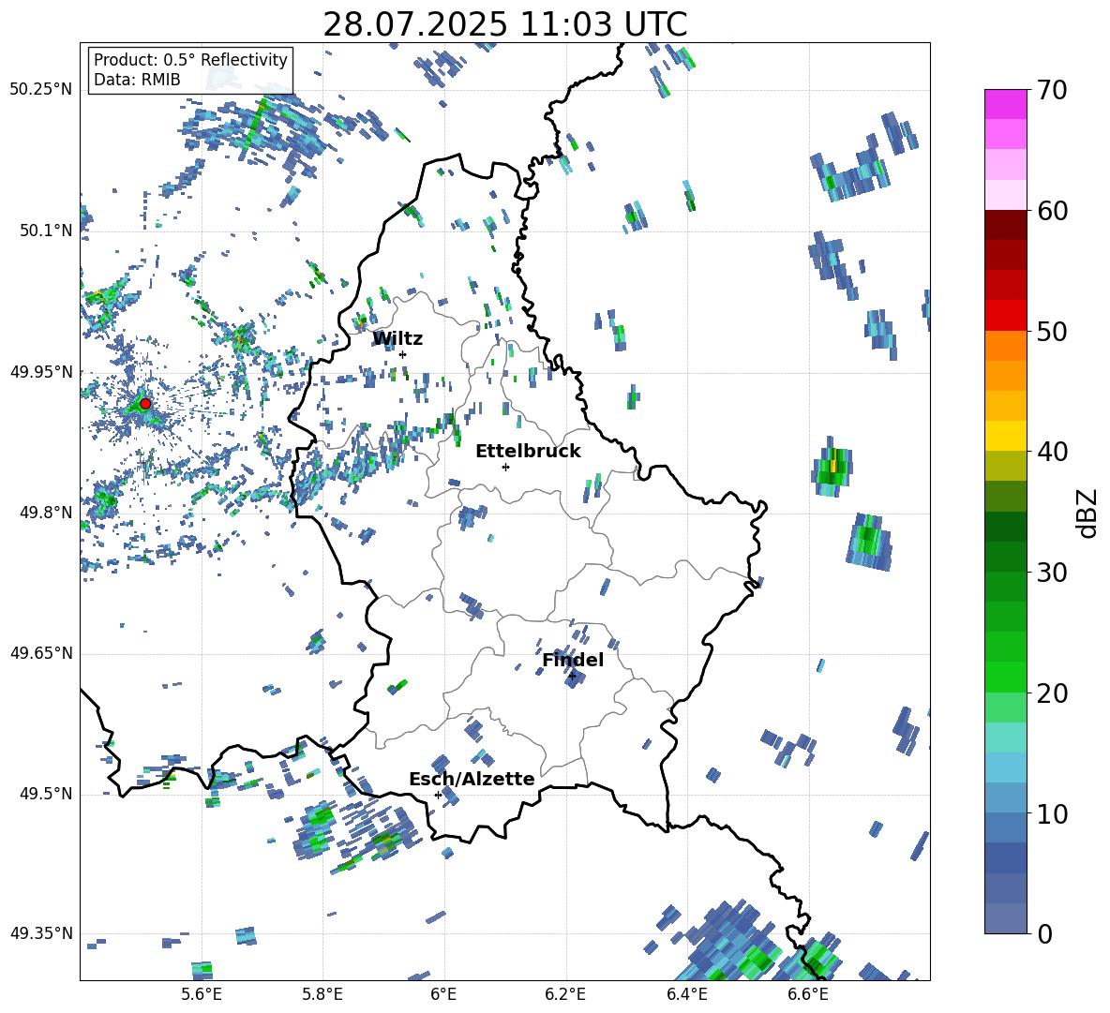
Task: Click the 0 dBZ colorbar tick label
Action: coord(1044,934)
